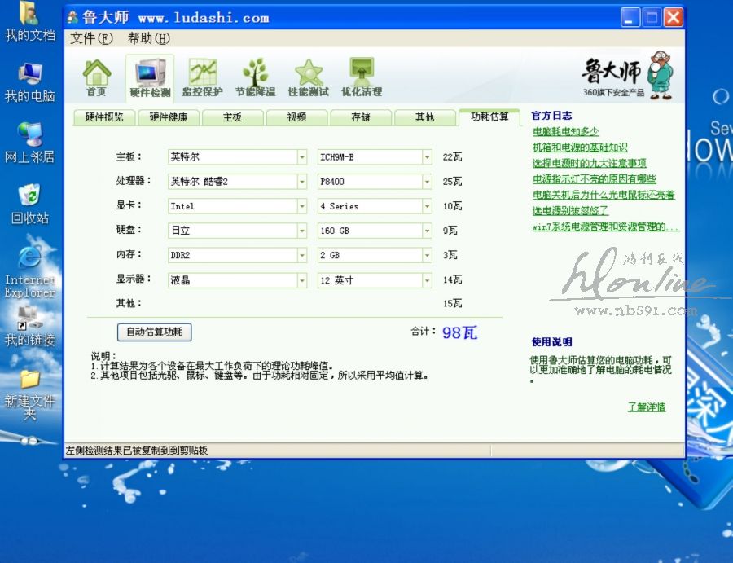The image size is (733, 563).
Task: Expand the processor model P8400 dropdown
Action: click(x=427, y=182)
